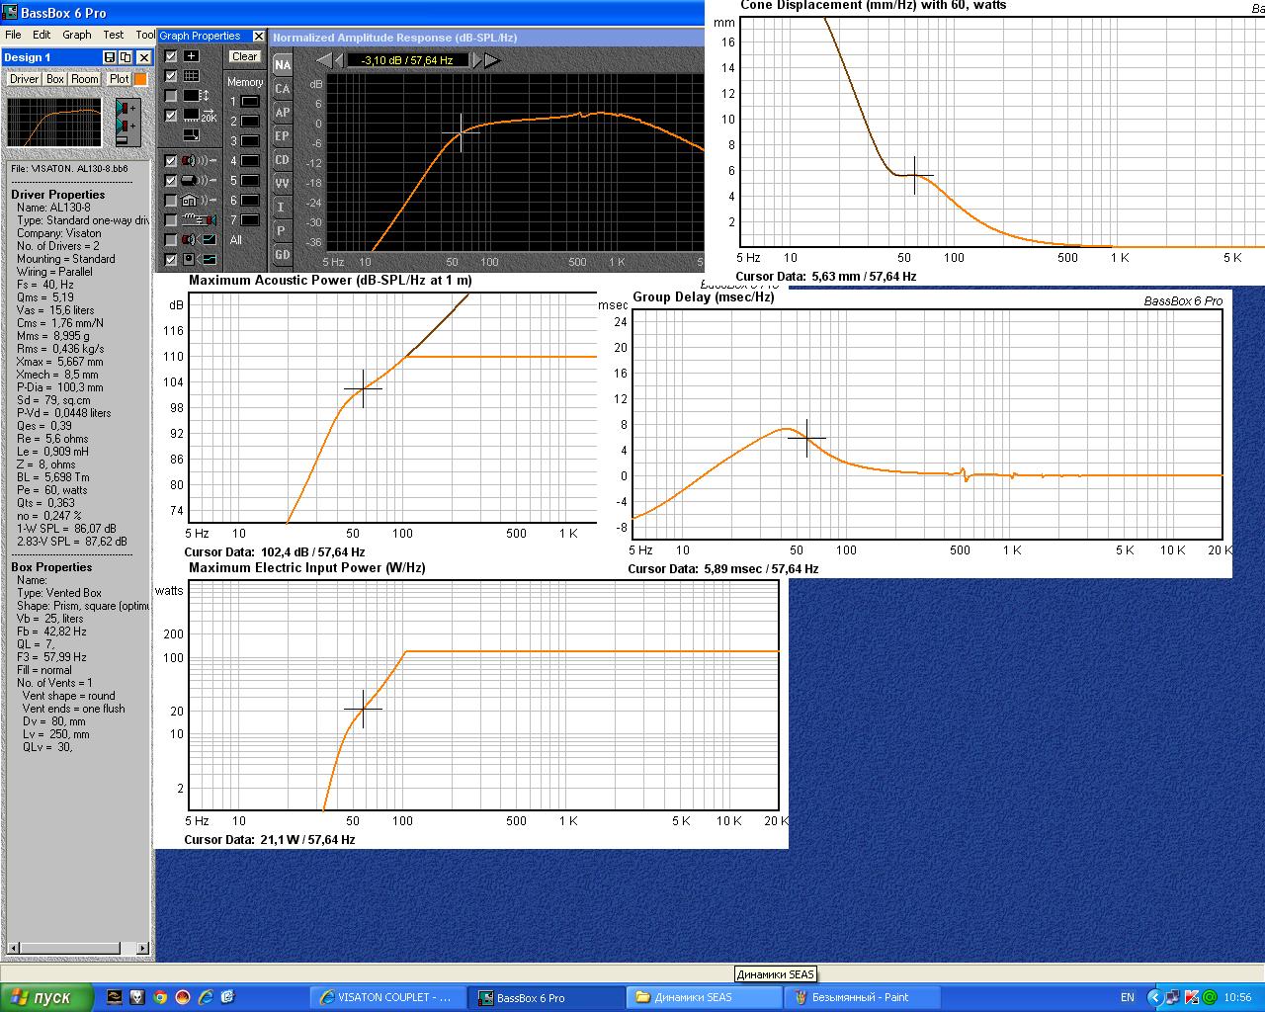Open the Edit menu
1265x1012 pixels.
pyautogui.click(x=42, y=35)
